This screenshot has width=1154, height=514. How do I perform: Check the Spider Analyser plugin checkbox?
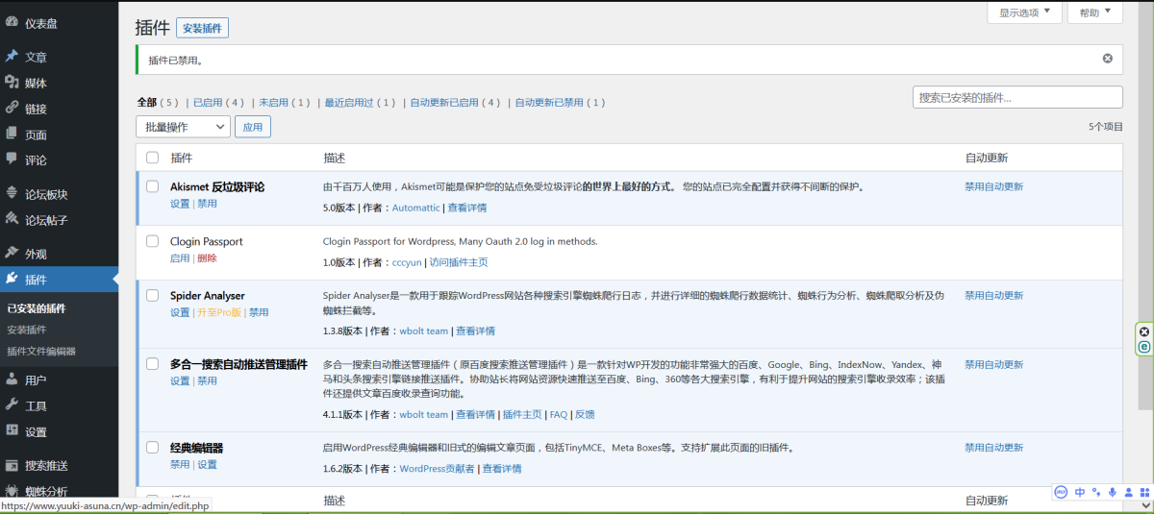[152, 295]
